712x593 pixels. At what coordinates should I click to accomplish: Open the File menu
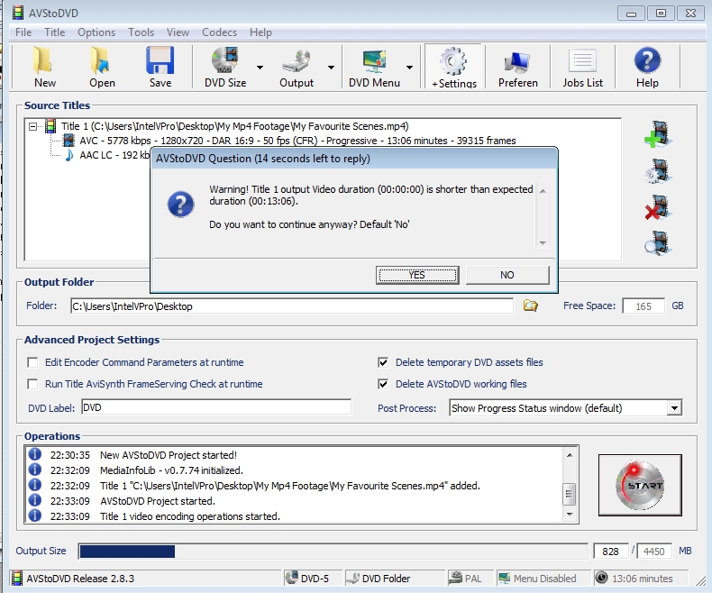tap(23, 32)
